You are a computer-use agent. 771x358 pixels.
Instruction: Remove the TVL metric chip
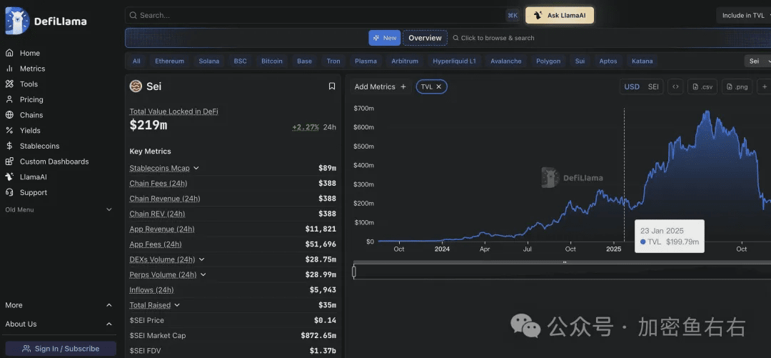click(x=439, y=86)
